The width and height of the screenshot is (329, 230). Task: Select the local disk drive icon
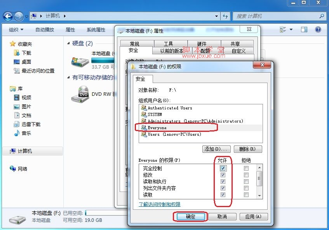coord(80,62)
